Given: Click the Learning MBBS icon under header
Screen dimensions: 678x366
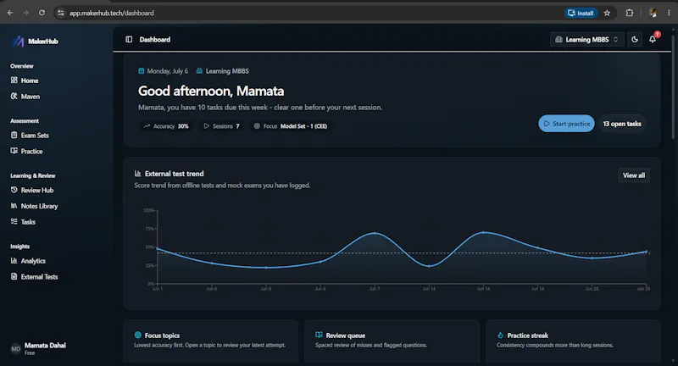Looking at the screenshot, I should (199, 71).
